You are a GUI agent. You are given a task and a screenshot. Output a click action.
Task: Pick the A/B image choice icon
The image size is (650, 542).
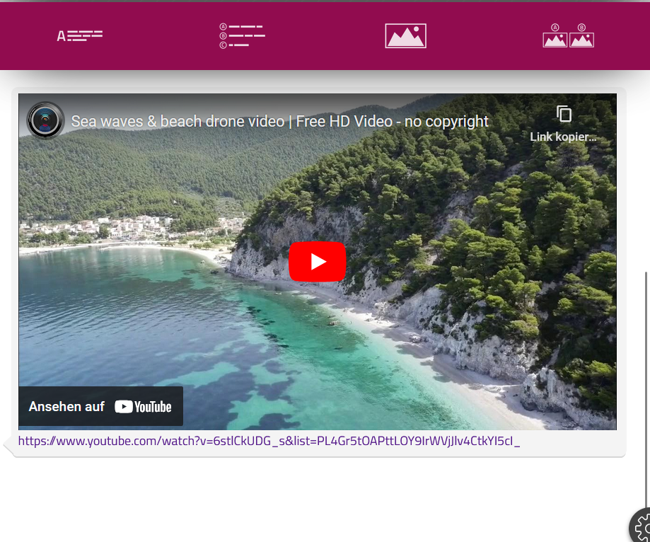(x=569, y=35)
